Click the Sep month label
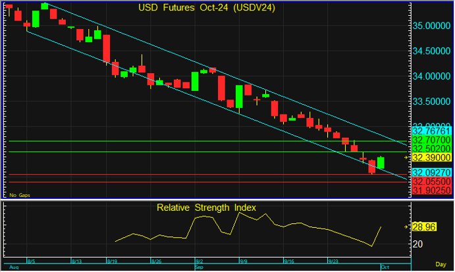This screenshot has height=272, width=455. [x=198, y=268]
